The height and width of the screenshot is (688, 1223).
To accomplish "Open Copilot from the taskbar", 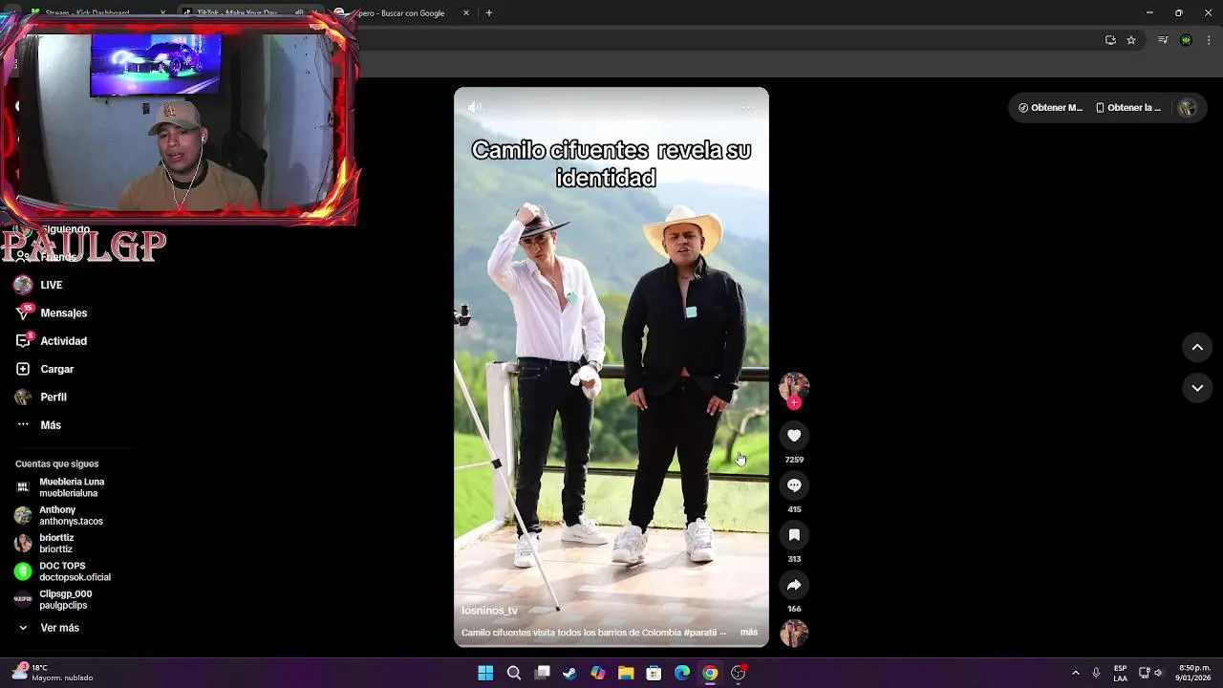I will point(598,673).
